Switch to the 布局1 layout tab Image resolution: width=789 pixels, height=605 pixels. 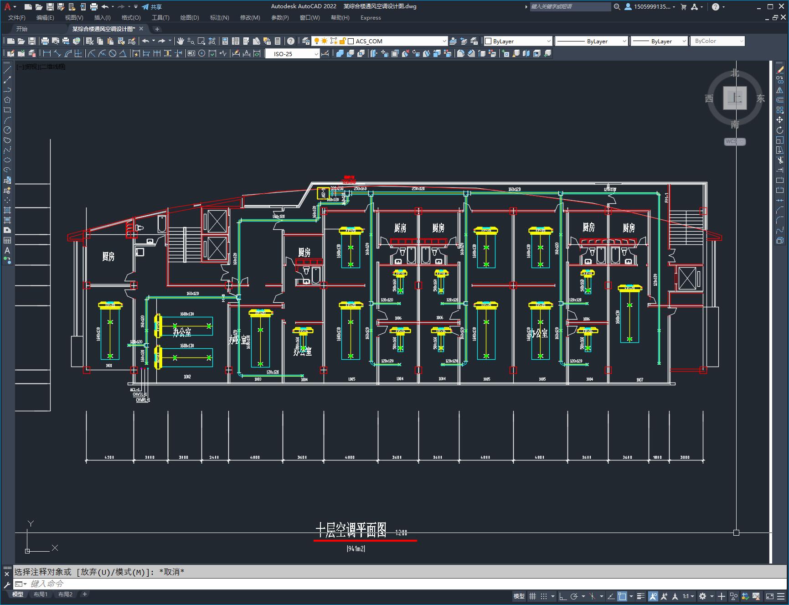click(x=41, y=595)
